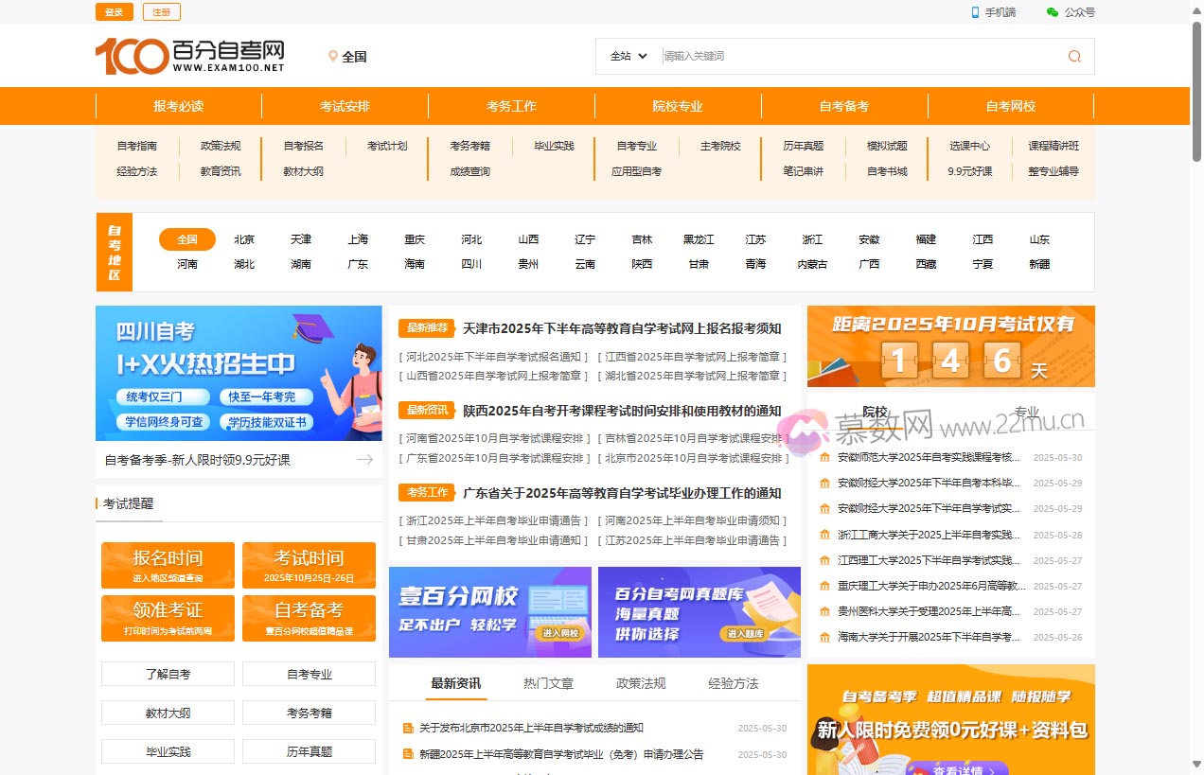Click the orange search magnifier icon
Image resolution: width=1204 pixels, height=775 pixels.
pos(1073,56)
